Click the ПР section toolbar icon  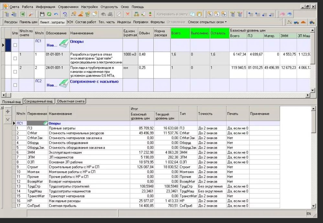[x=224, y=14]
